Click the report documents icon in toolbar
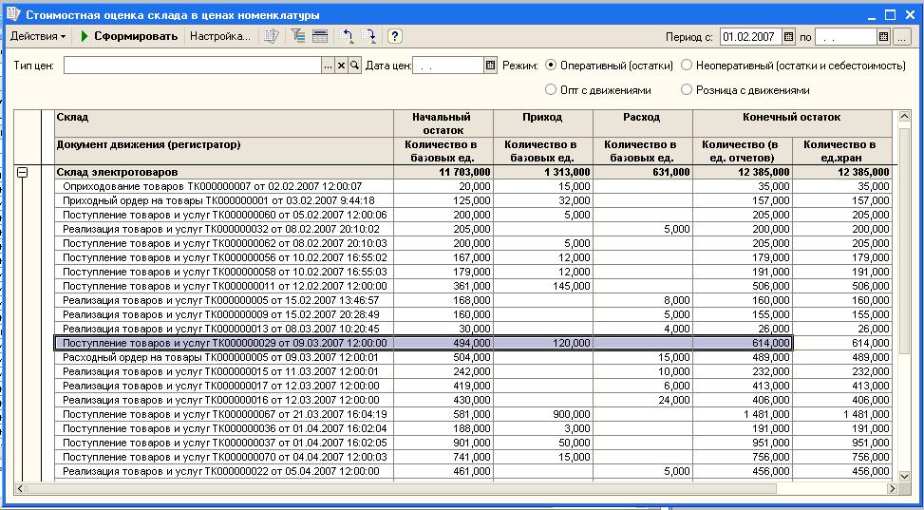The height and width of the screenshot is (510, 924). tap(271, 36)
